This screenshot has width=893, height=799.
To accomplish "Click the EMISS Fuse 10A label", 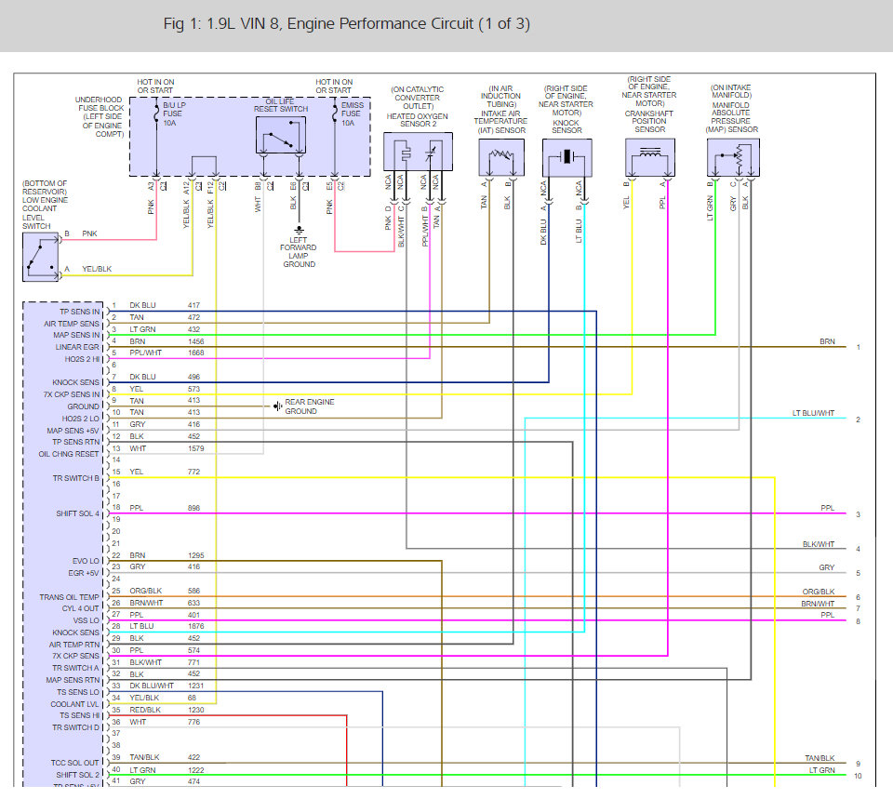I will [352, 113].
